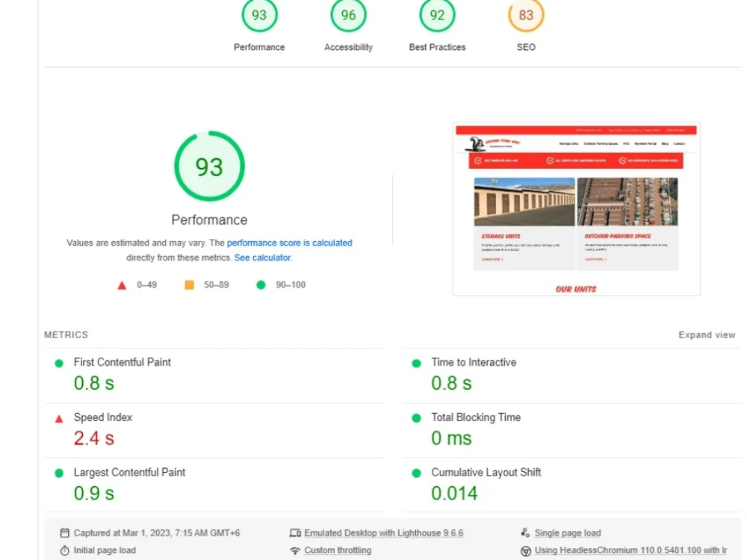Click 'Emulated Desktop with Lighthouse 9.6.6'

pyautogui.click(x=383, y=533)
